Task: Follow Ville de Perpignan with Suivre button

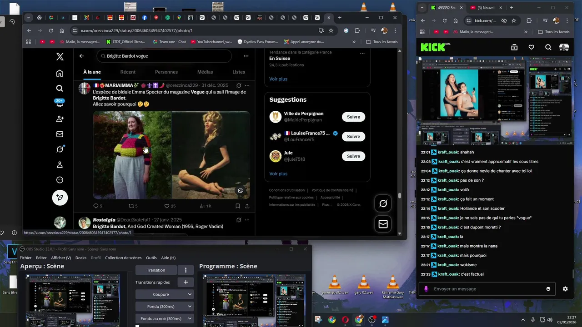Action: 353,117
